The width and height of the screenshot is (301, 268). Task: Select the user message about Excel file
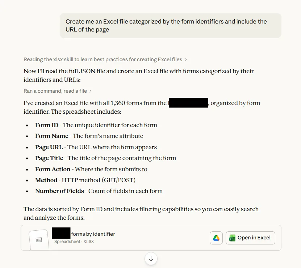[171, 26]
